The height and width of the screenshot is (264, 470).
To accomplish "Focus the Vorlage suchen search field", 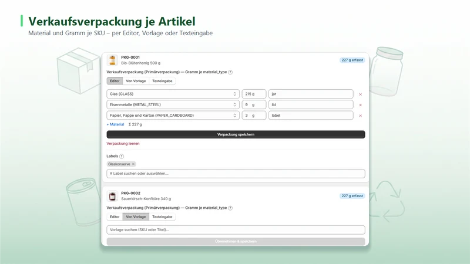I will click(236, 230).
